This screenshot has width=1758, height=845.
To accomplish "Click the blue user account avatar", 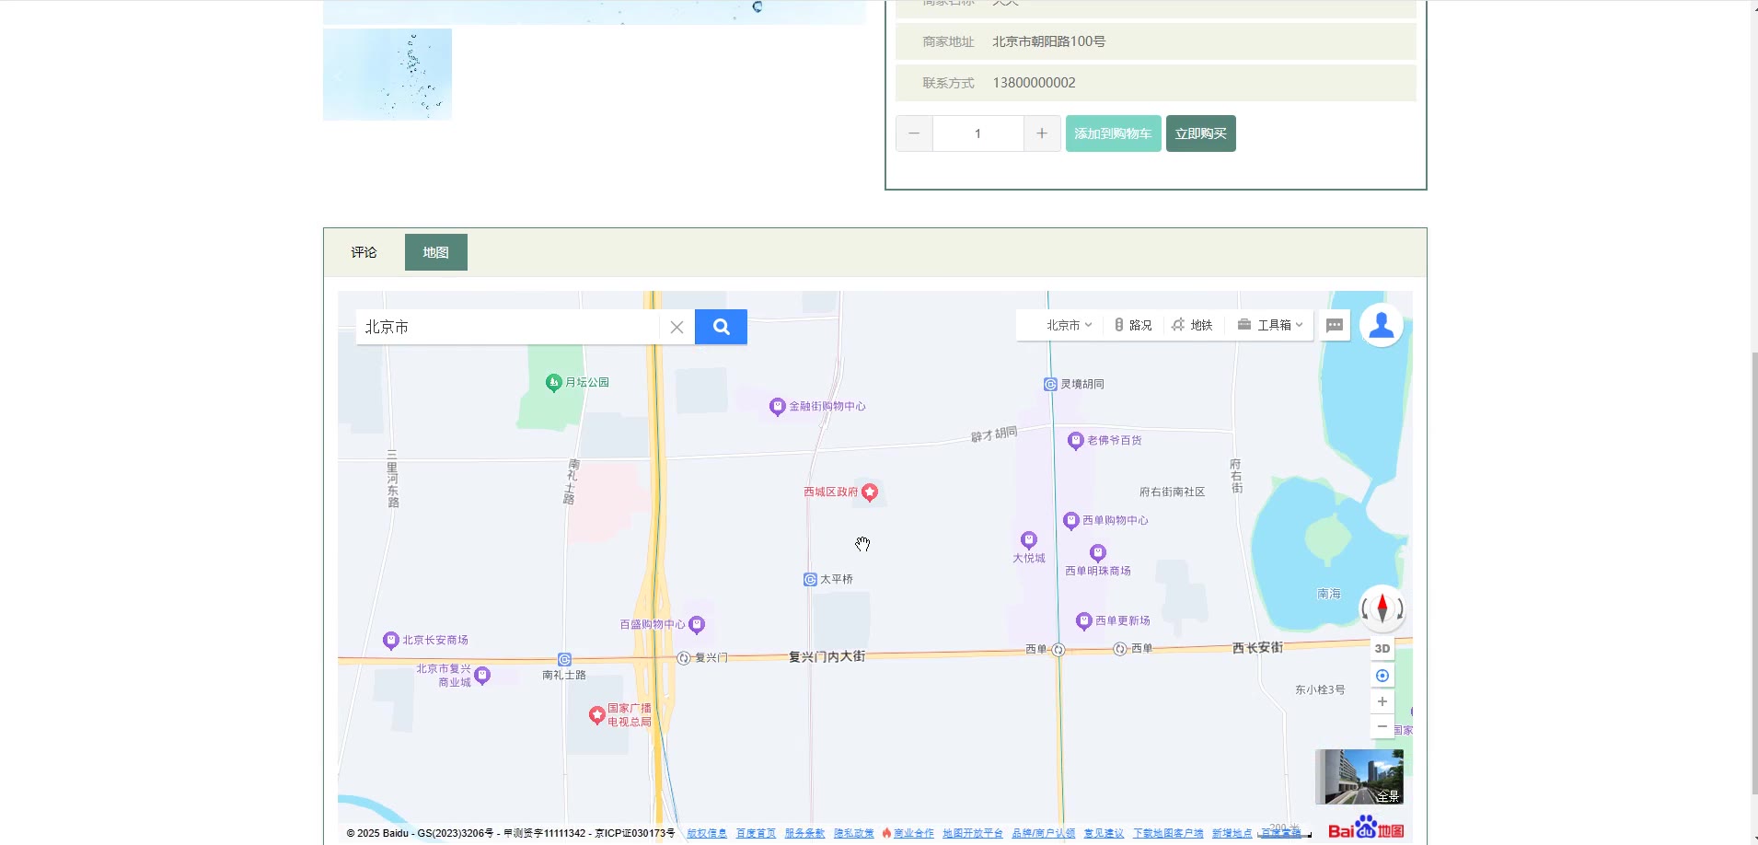I will click(x=1382, y=325).
